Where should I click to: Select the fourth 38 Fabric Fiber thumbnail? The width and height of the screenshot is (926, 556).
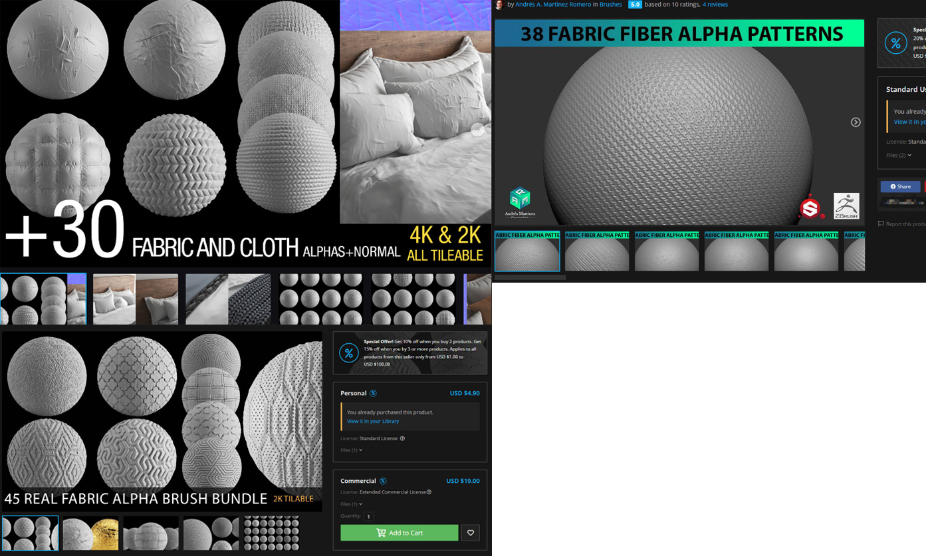737,251
